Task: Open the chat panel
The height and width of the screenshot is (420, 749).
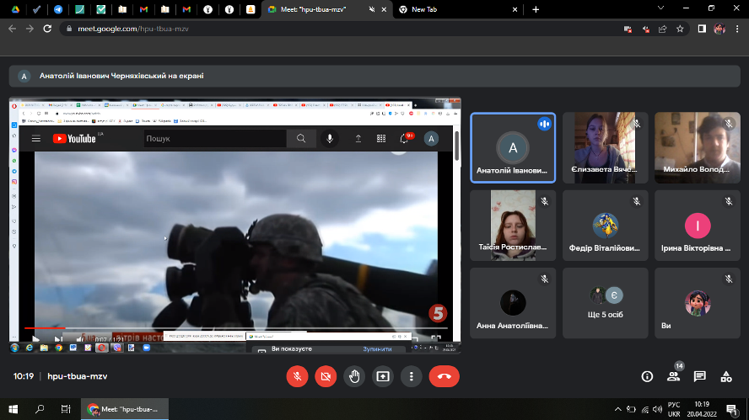Action: (699, 376)
